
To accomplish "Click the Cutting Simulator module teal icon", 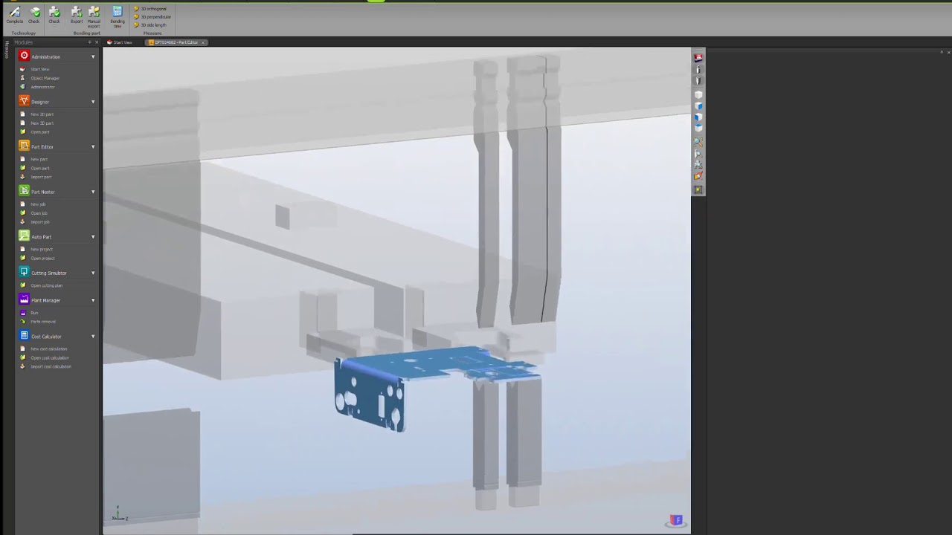I will (24, 272).
